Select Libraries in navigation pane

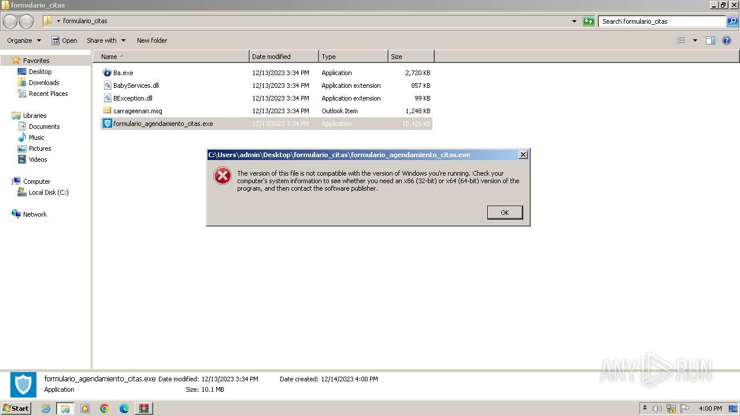click(35, 116)
